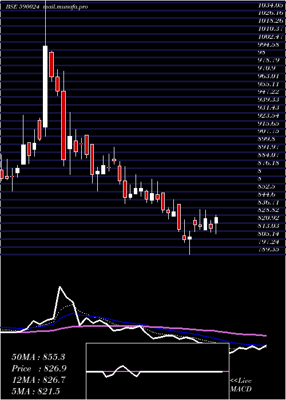Click the 12MA : 826.7 readout
Screen dimensions: 286x400
click(x=38, y=380)
